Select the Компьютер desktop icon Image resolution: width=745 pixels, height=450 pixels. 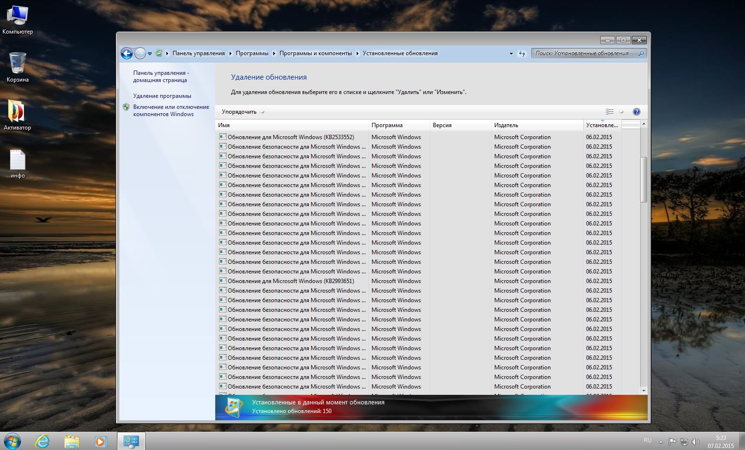pos(18,20)
